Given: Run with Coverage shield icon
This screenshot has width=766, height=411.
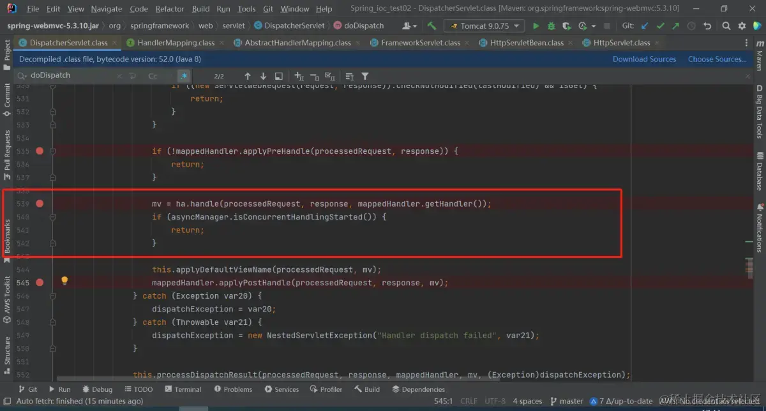Looking at the screenshot, I should tap(567, 26).
